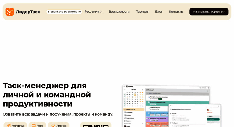The width and height of the screenshot is (234, 127).
Task: Choose the Android download button
Action: [x=58, y=125]
